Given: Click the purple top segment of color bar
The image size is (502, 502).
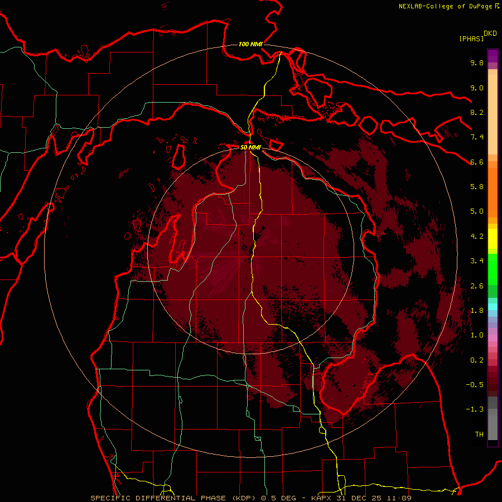Looking at the screenshot, I should 493,56.
